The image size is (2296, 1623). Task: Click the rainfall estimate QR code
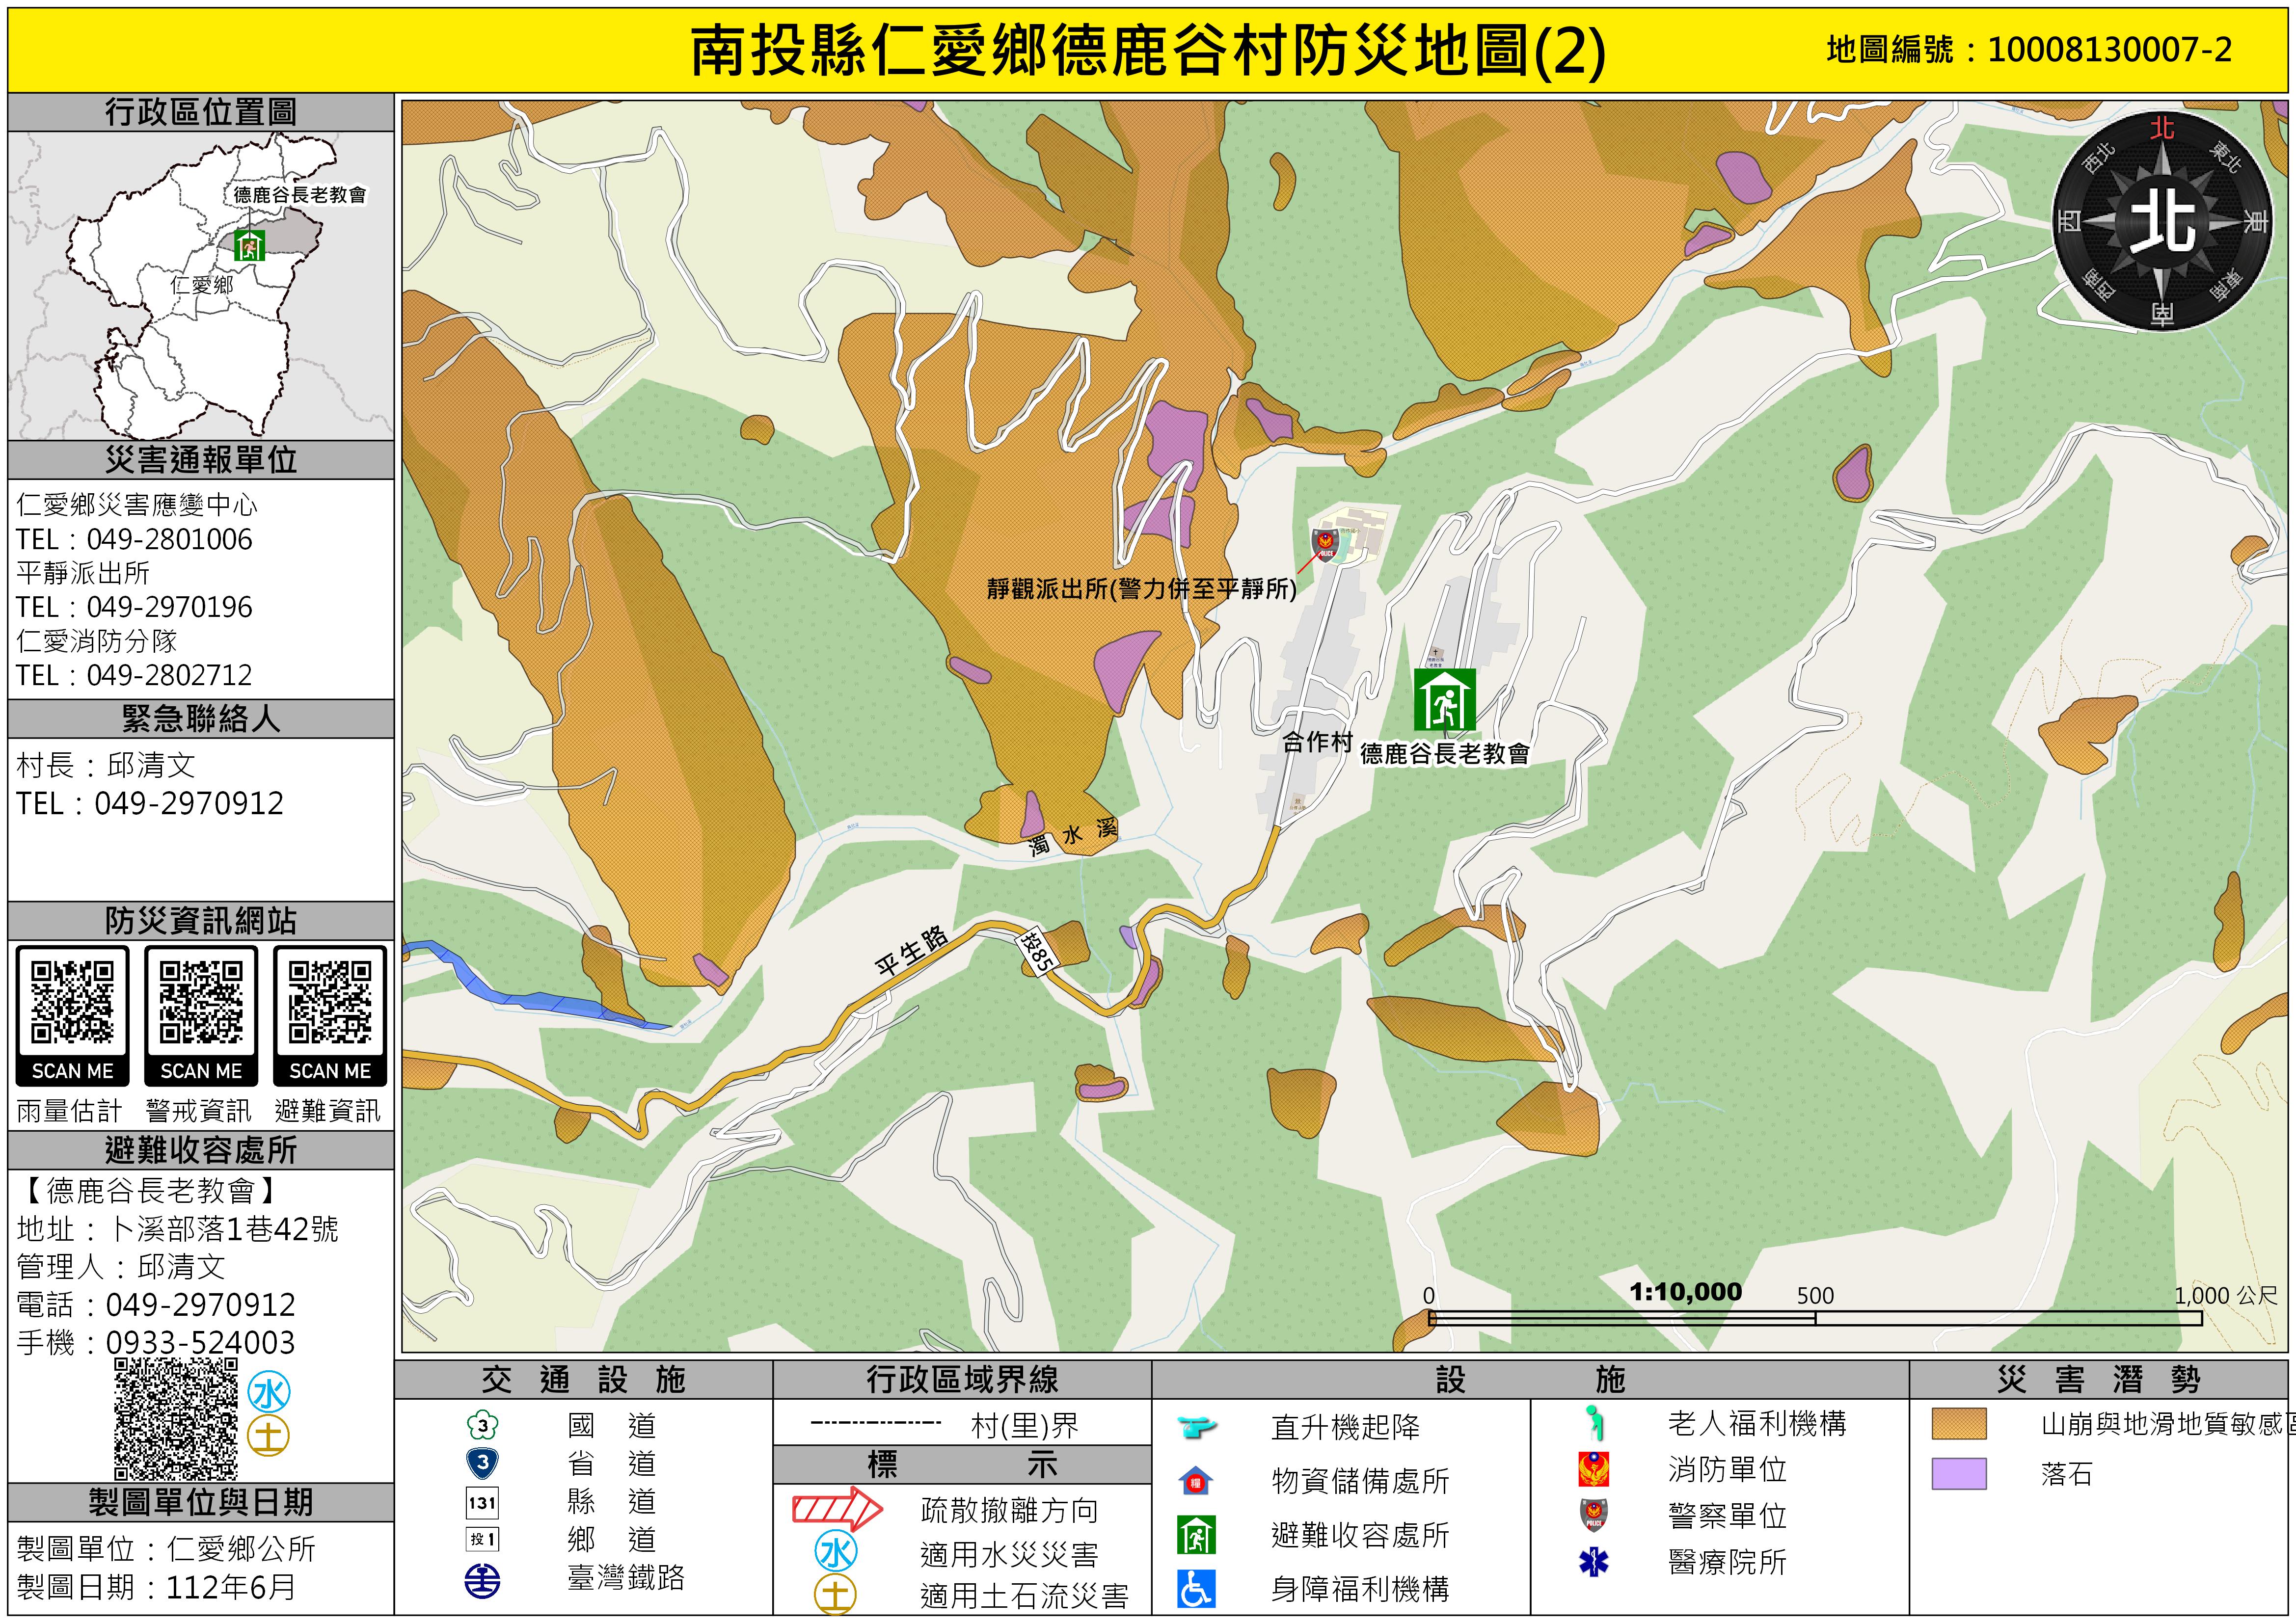click(x=72, y=1002)
